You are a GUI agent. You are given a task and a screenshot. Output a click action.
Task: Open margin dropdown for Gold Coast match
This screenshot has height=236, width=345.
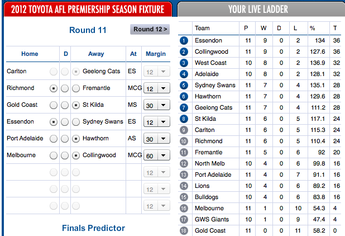156,105
